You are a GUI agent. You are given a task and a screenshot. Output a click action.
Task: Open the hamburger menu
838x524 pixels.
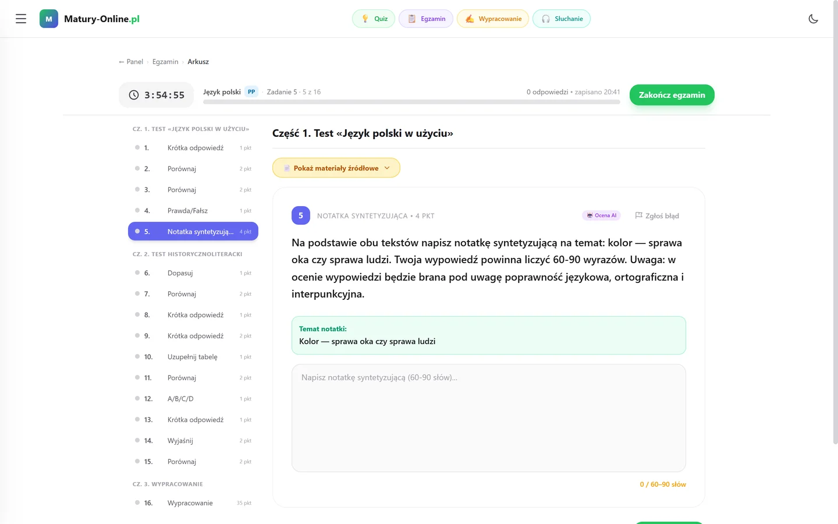21,19
